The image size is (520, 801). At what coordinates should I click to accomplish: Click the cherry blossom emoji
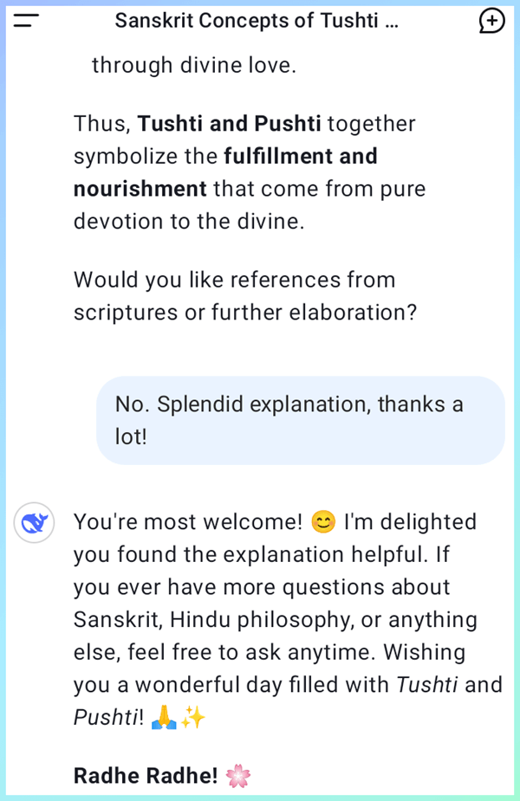237,776
